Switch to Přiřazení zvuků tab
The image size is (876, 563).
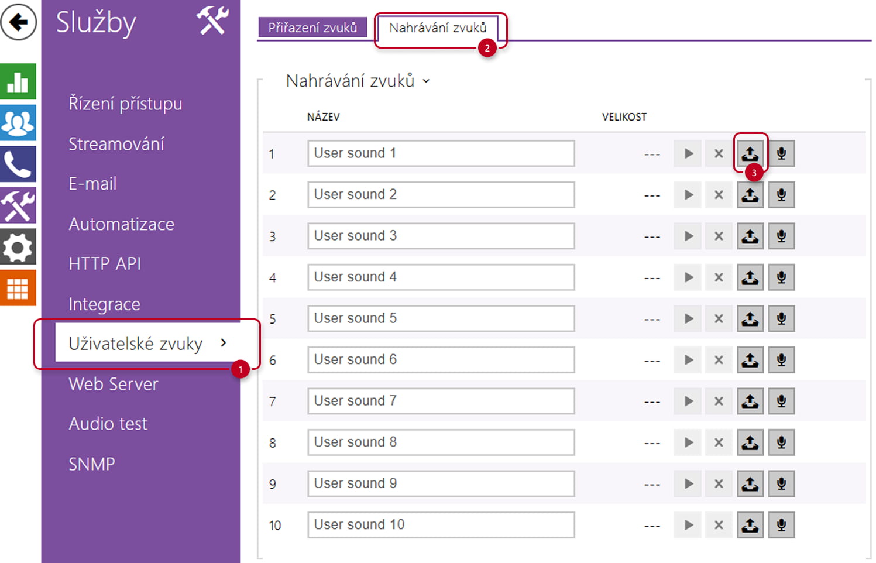click(312, 28)
